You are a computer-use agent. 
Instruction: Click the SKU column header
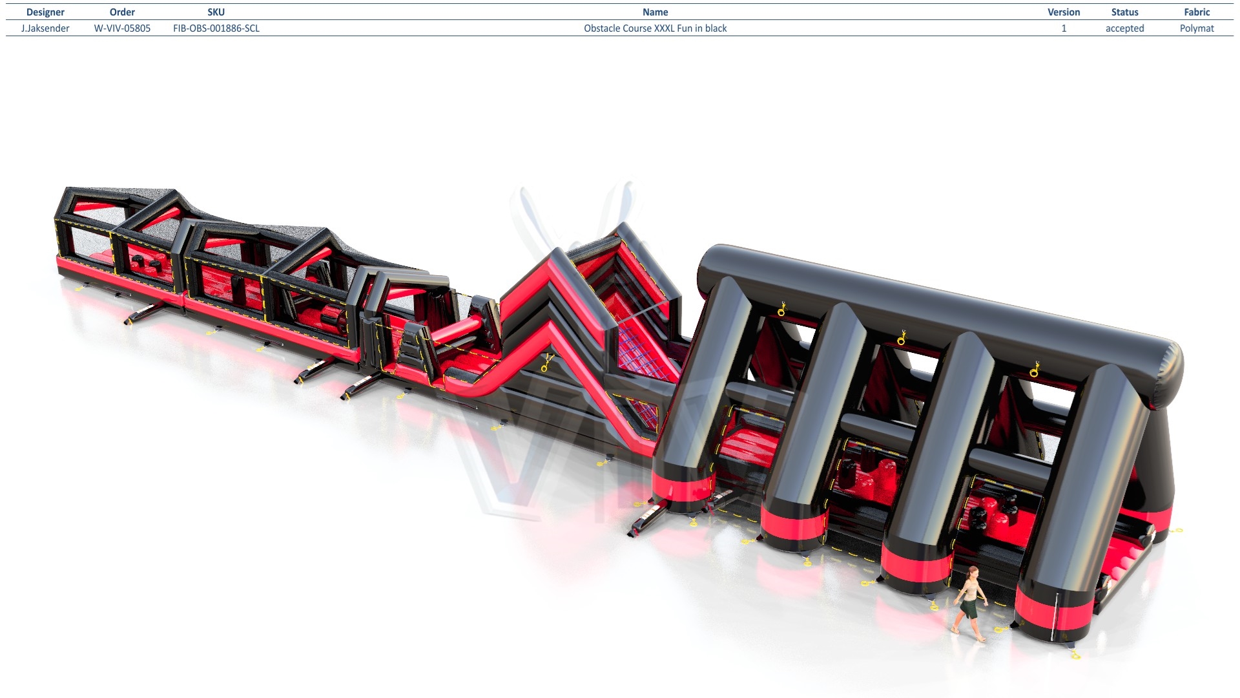[x=216, y=12]
